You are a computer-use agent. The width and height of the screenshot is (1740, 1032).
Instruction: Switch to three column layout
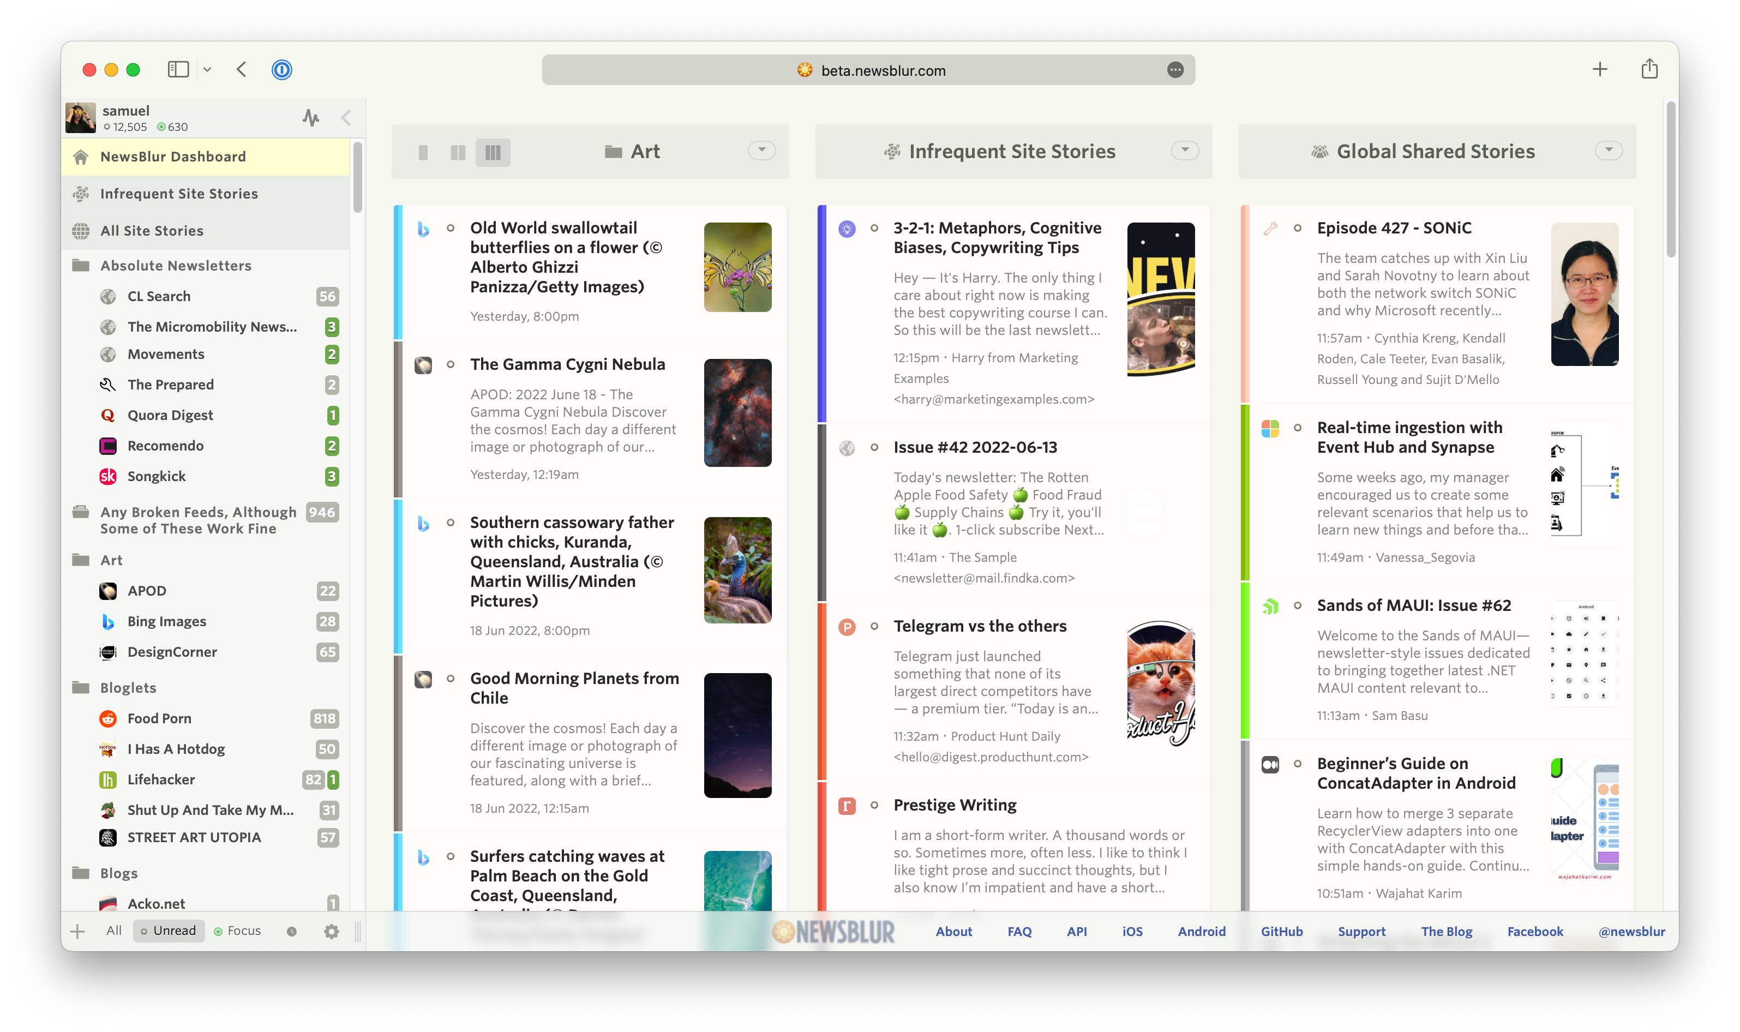coord(493,152)
